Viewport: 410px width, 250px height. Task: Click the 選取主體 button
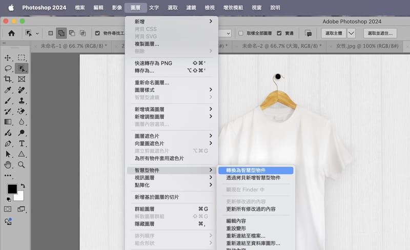pos(334,33)
